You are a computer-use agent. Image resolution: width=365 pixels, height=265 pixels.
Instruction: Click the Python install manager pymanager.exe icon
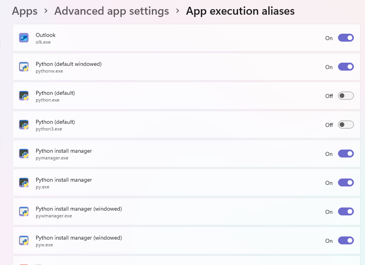pyautogui.click(x=24, y=154)
